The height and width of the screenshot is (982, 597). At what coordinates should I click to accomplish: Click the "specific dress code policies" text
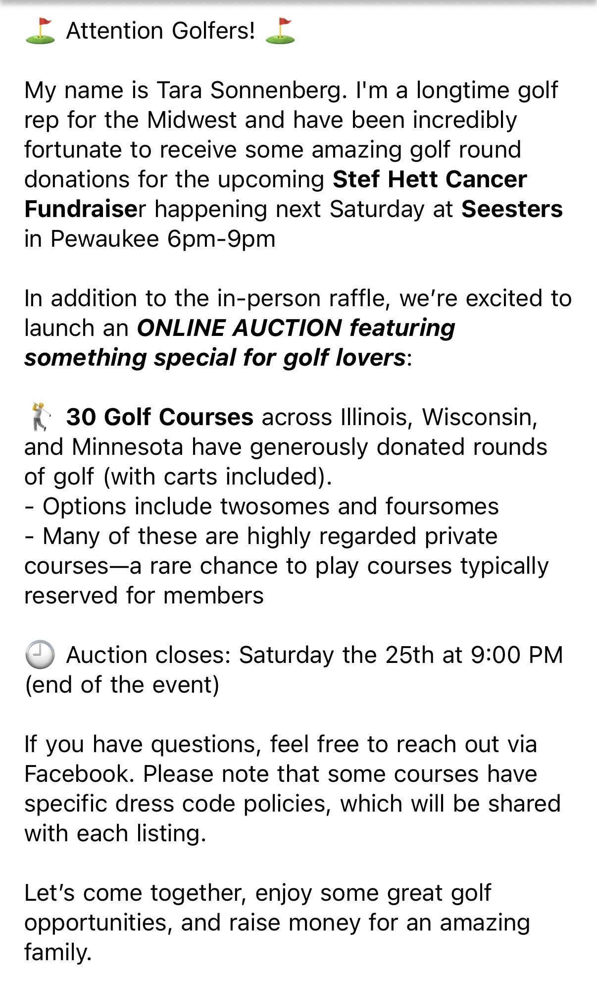pos(177,804)
